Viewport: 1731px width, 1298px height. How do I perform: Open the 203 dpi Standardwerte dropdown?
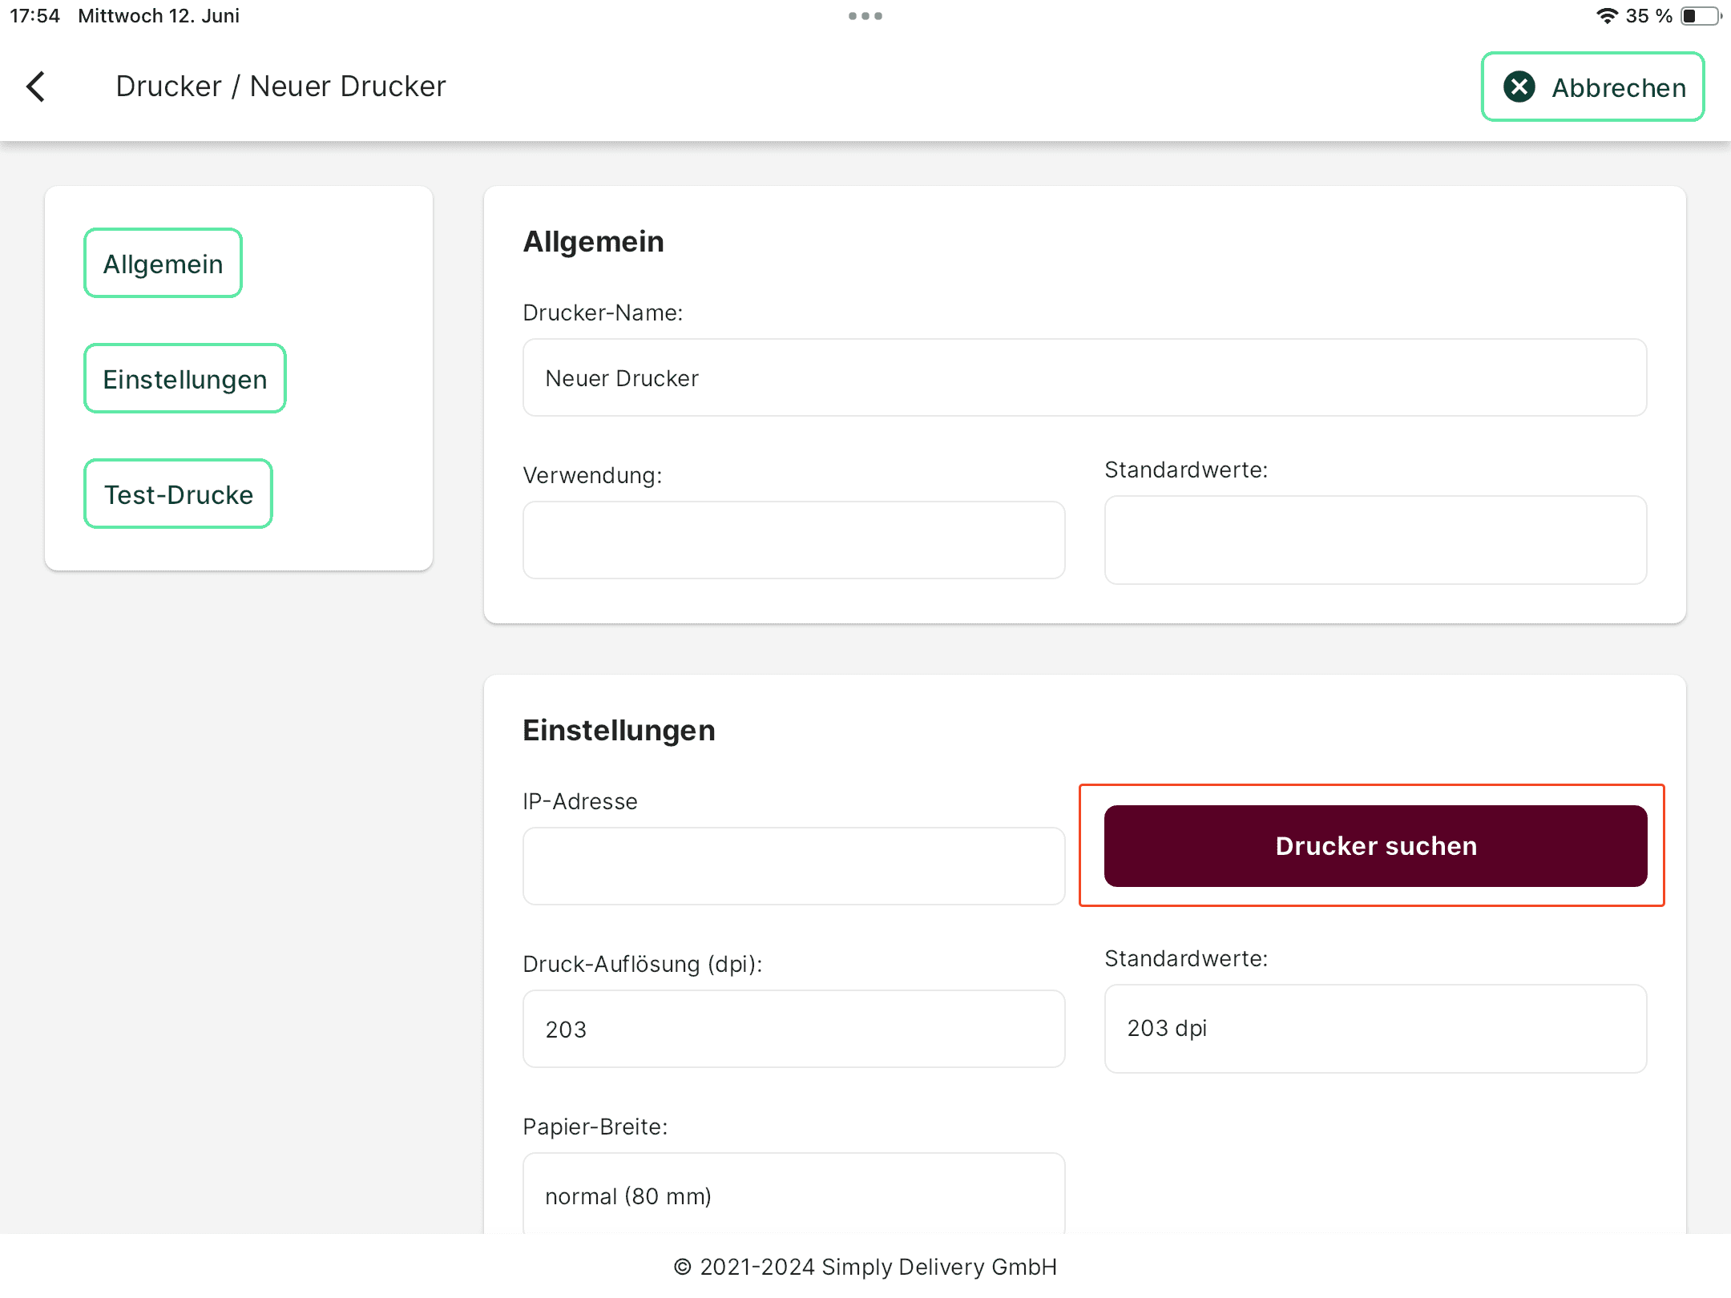(x=1375, y=1029)
